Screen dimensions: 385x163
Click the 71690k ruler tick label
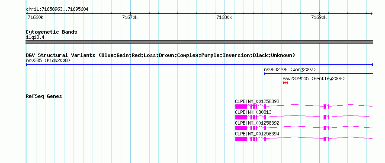click(x=319, y=17)
